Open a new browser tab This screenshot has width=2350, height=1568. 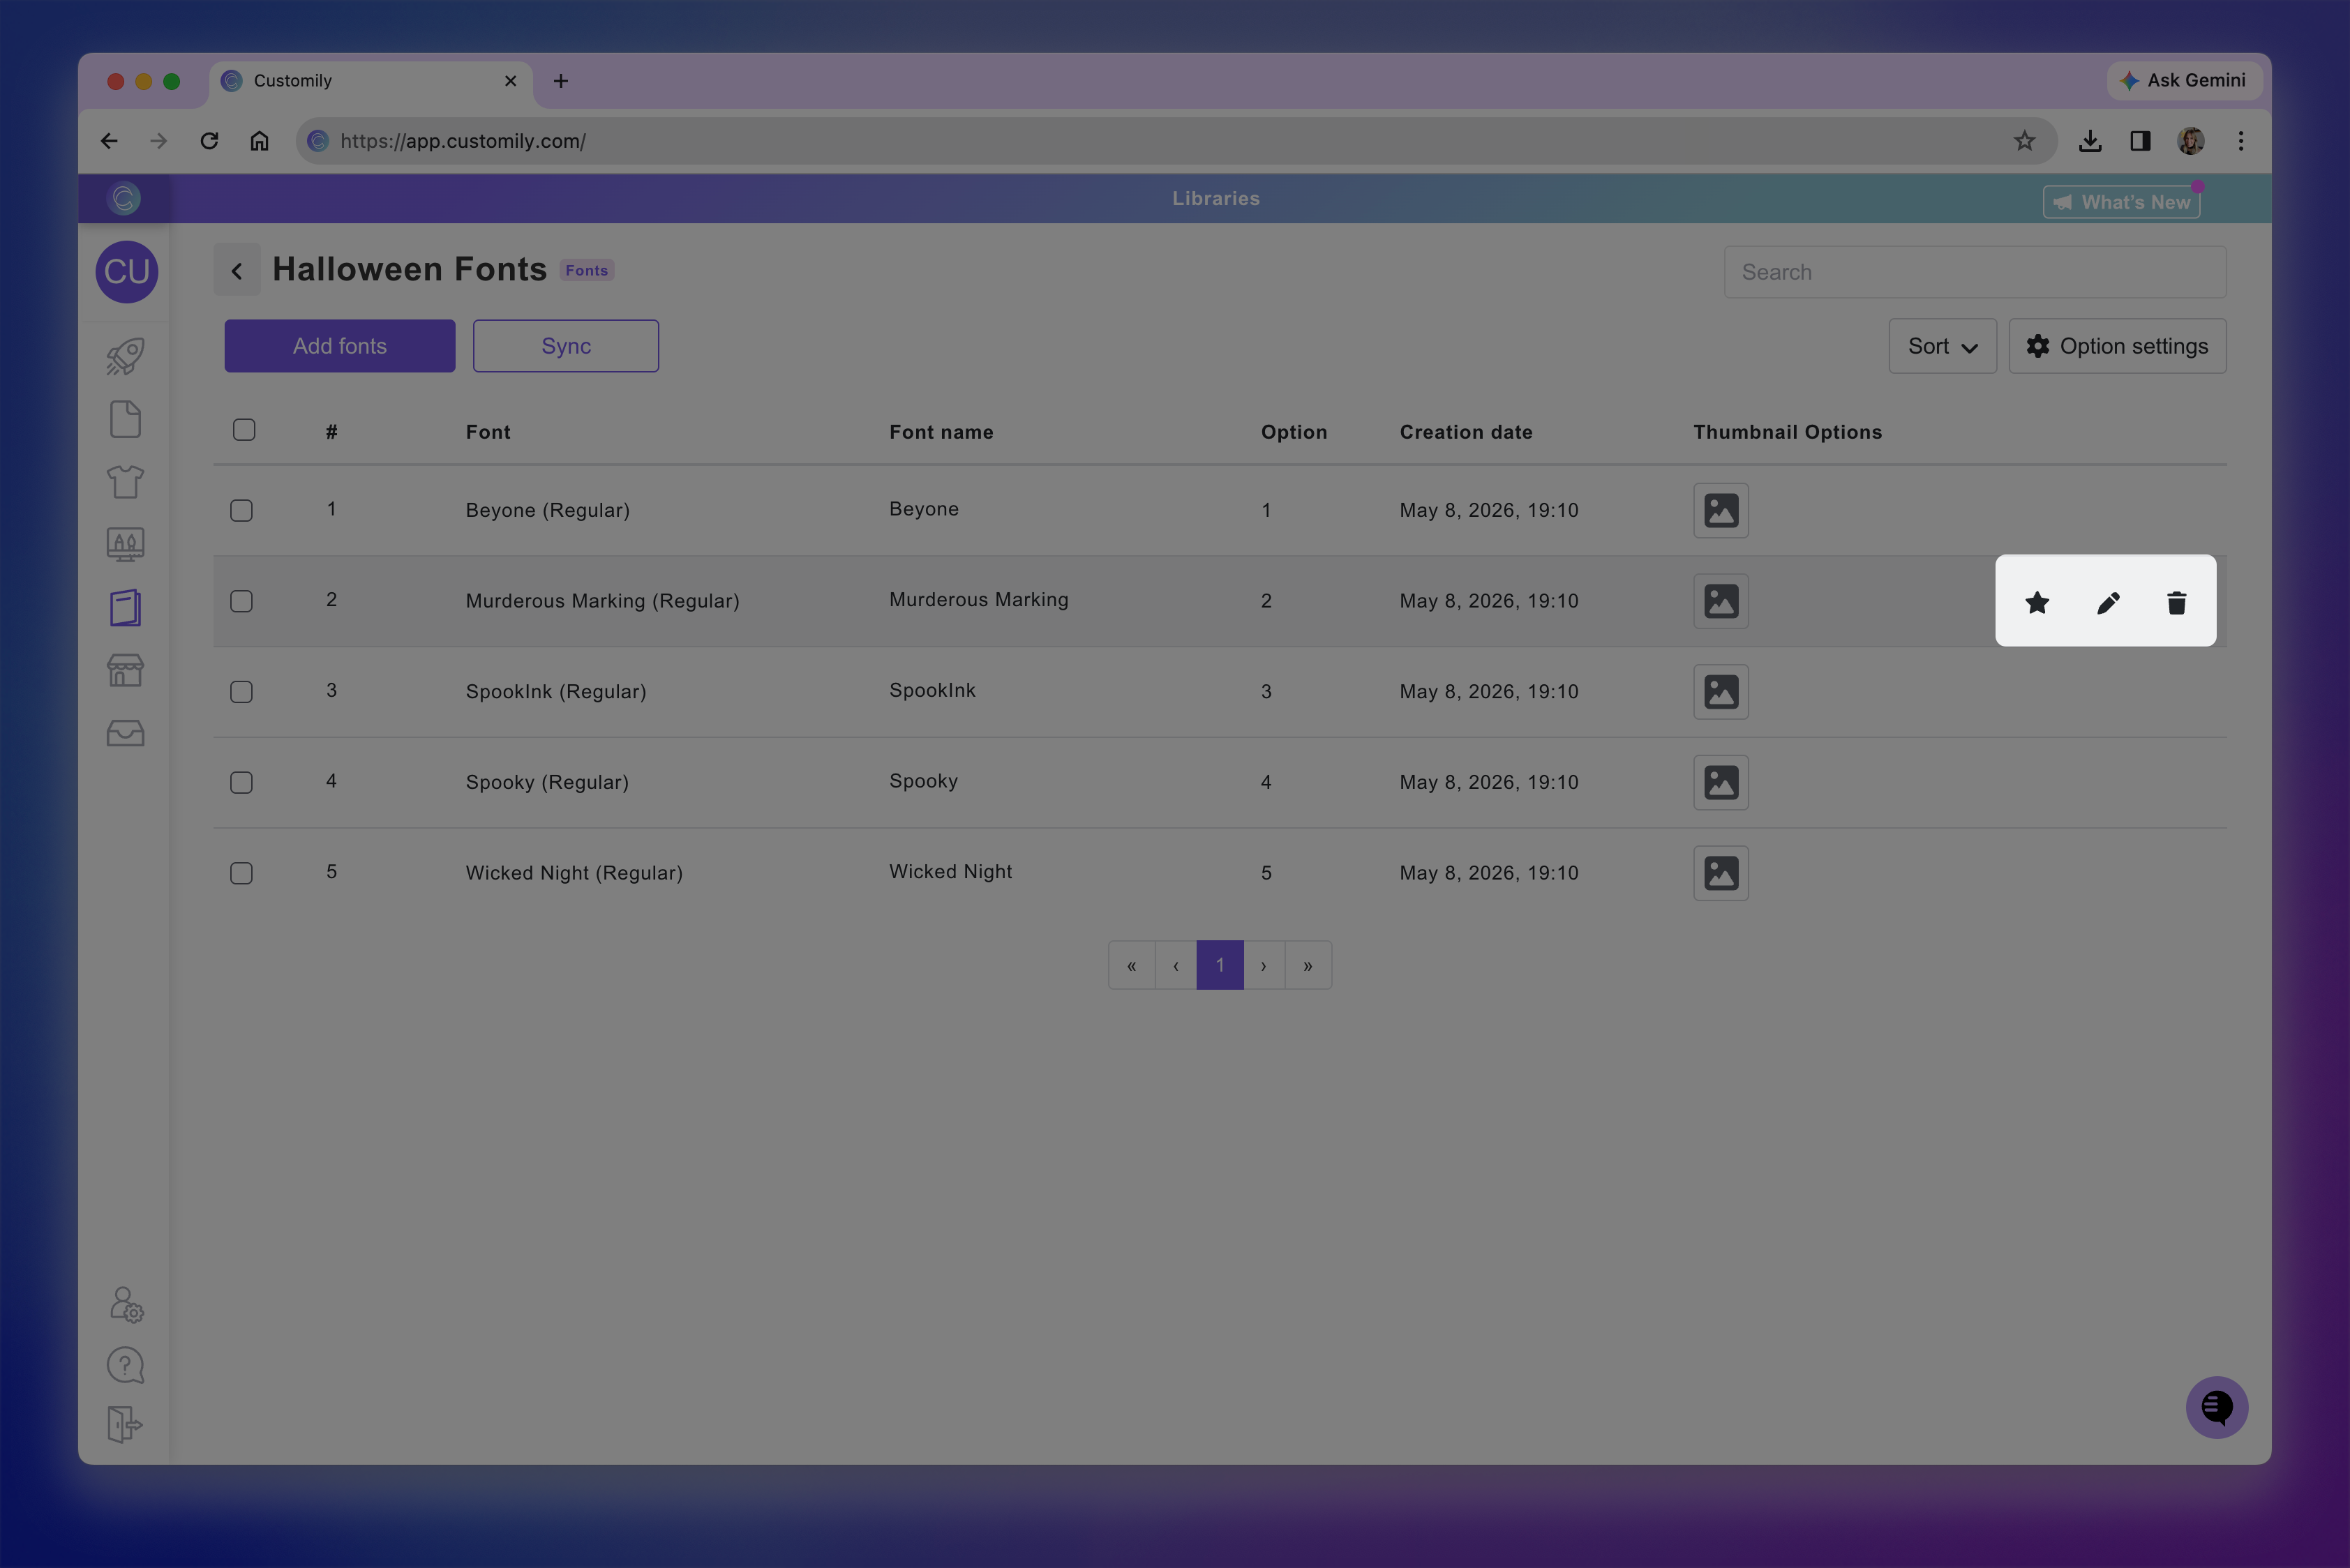point(561,81)
